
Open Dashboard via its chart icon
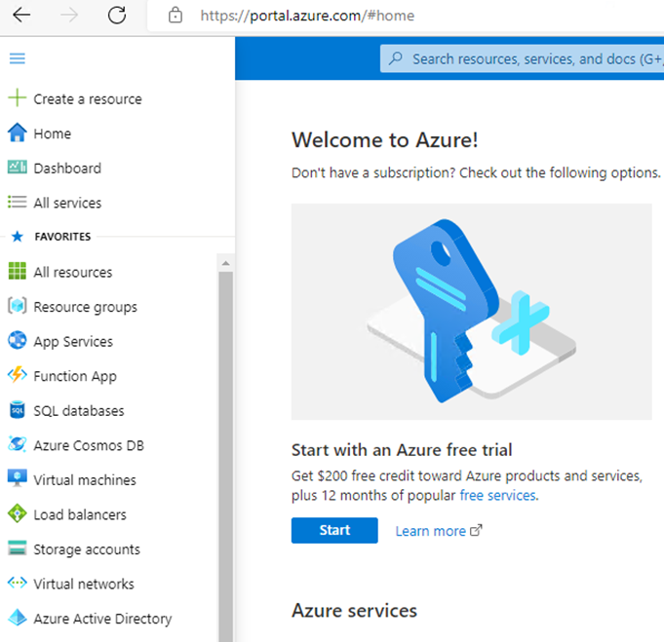(17, 168)
